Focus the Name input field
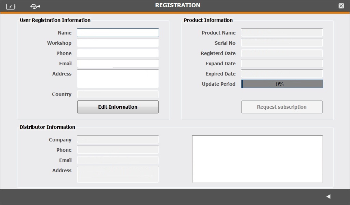The width and height of the screenshot is (350, 205). [118, 33]
